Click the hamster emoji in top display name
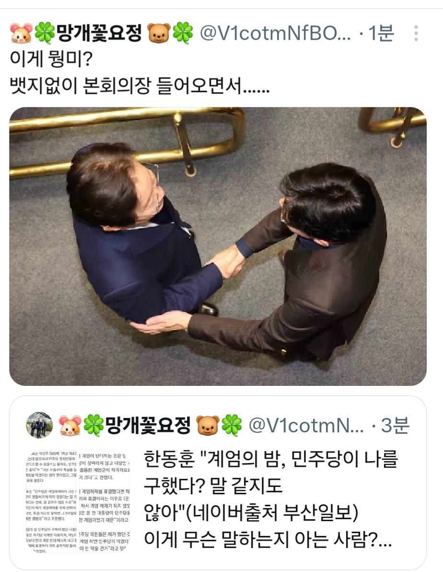The height and width of the screenshot is (572, 443). click(x=21, y=33)
